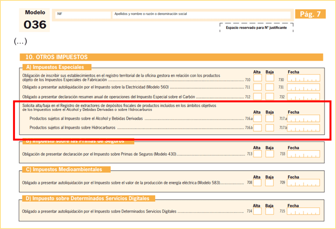This screenshot has width=336, height=229.
Task: Click the Espacio reservado para Nº justificante box
Action: tap(256, 28)
